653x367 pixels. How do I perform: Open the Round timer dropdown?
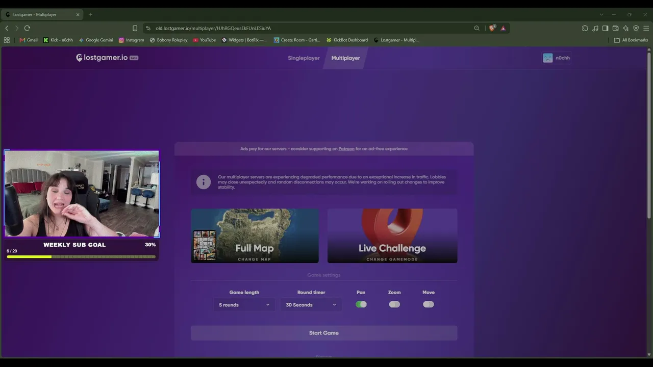[311, 305]
